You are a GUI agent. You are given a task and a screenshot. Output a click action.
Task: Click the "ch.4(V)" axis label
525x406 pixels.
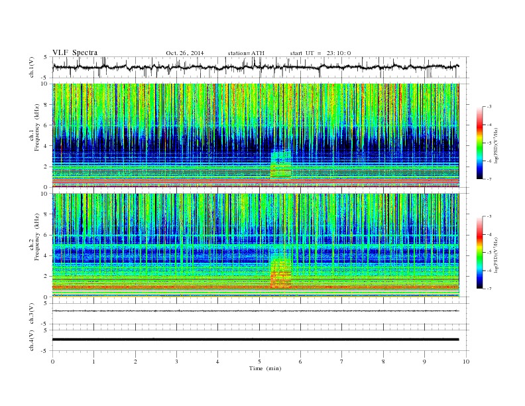pos(32,341)
